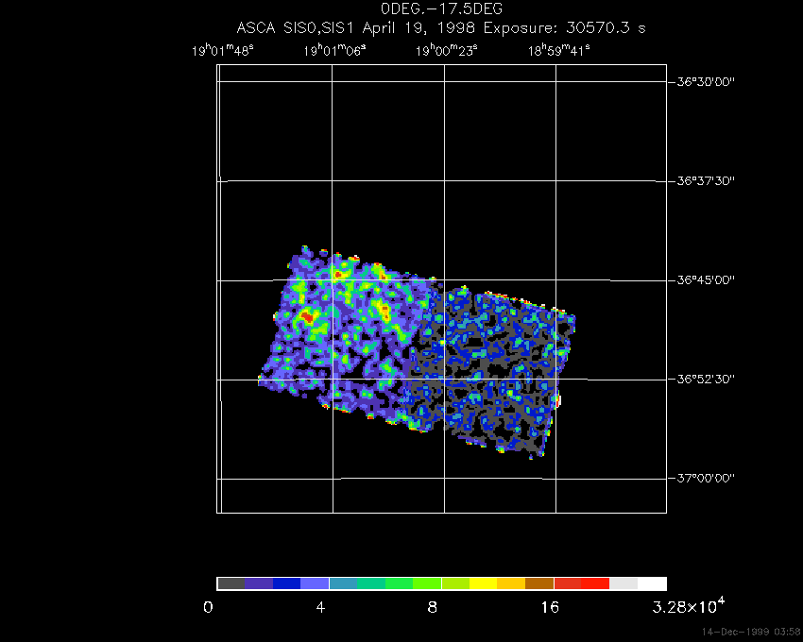Pick the dark gray colorbar swatch

tap(231, 583)
